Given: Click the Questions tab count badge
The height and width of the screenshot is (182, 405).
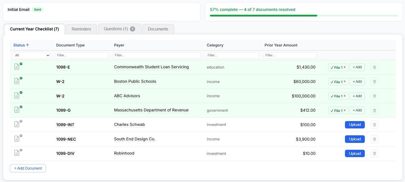Looking at the screenshot, I should click(133, 29).
